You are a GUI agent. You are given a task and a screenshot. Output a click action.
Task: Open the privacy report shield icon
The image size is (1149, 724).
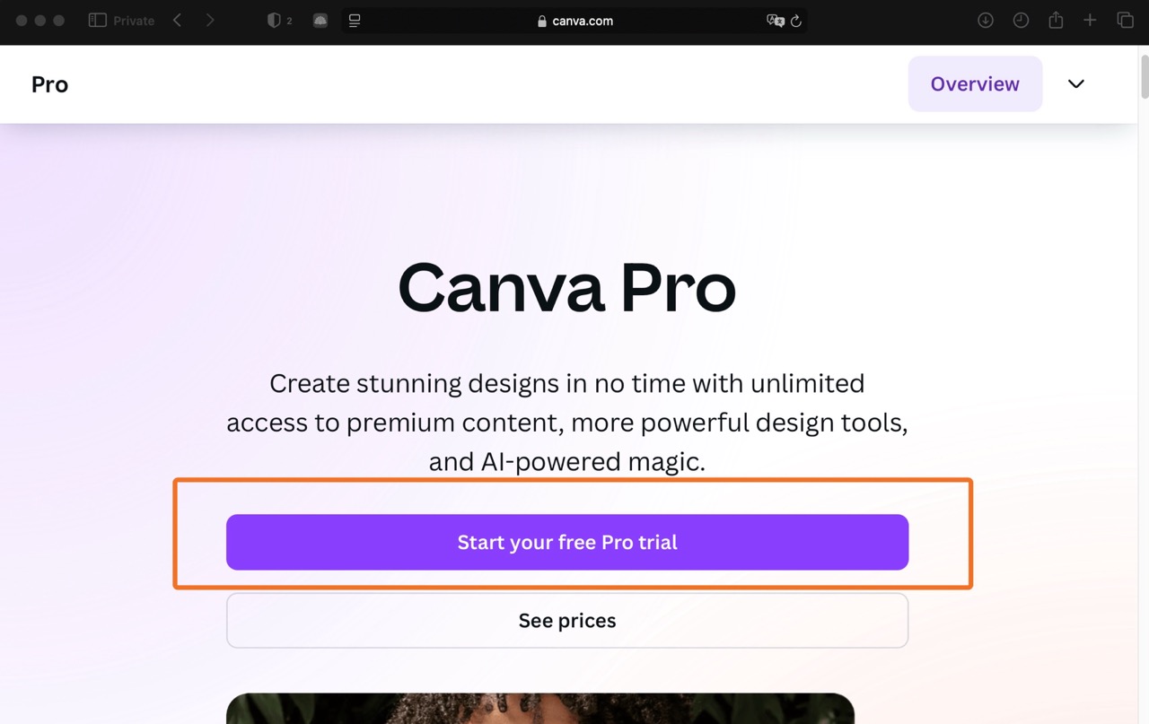[x=275, y=21]
